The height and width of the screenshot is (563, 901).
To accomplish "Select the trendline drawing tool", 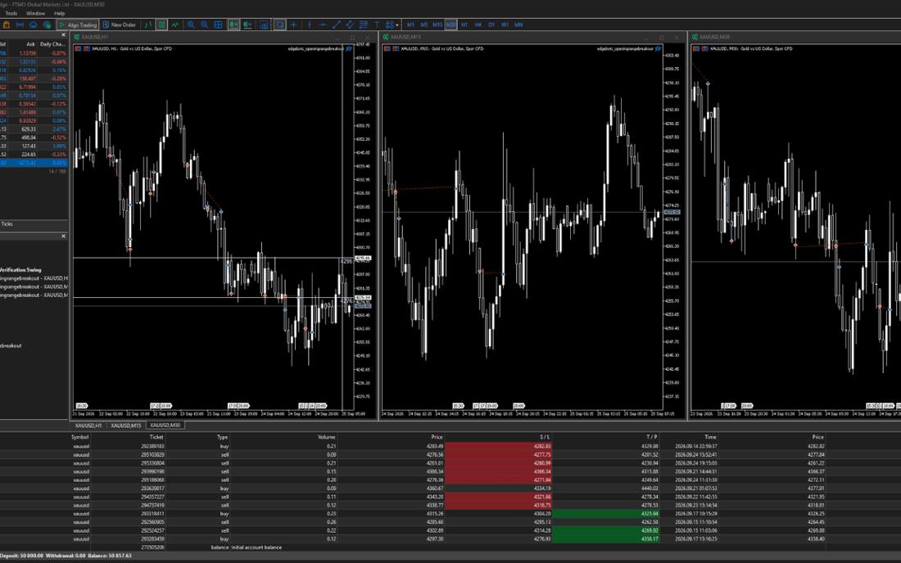I will point(337,25).
